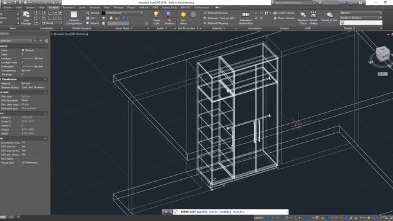Screen dimensions: 393x221
Task: Click the Create Light tool
Action: 156,18
